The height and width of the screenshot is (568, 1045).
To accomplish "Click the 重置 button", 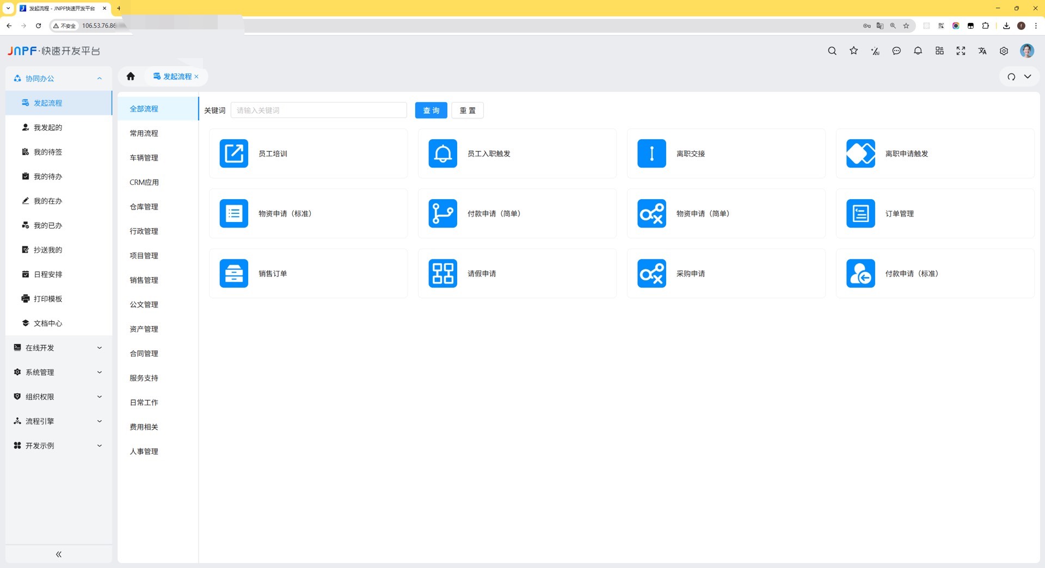I will (468, 110).
